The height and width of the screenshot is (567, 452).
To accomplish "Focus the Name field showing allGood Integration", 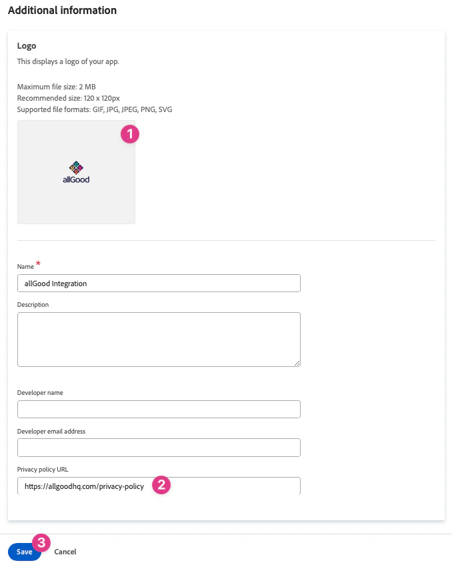I will coord(158,283).
